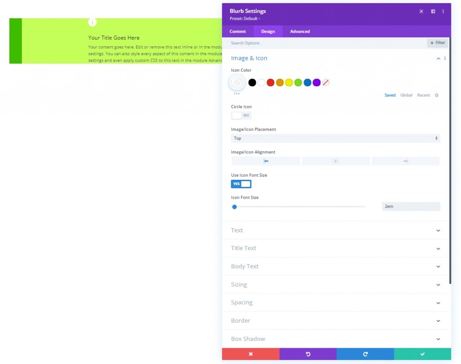The width and height of the screenshot is (461, 364).
Task: Open Image & Icon section options menu
Action: pyautogui.click(x=445, y=58)
